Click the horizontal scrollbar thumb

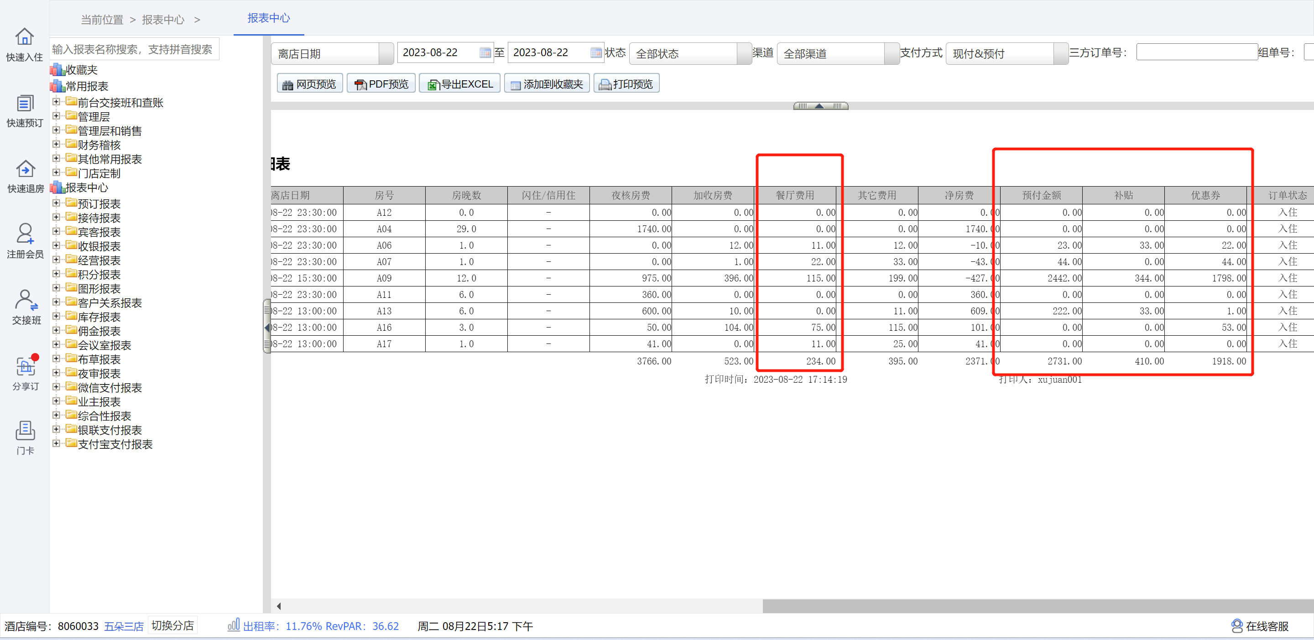pos(1037,606)
